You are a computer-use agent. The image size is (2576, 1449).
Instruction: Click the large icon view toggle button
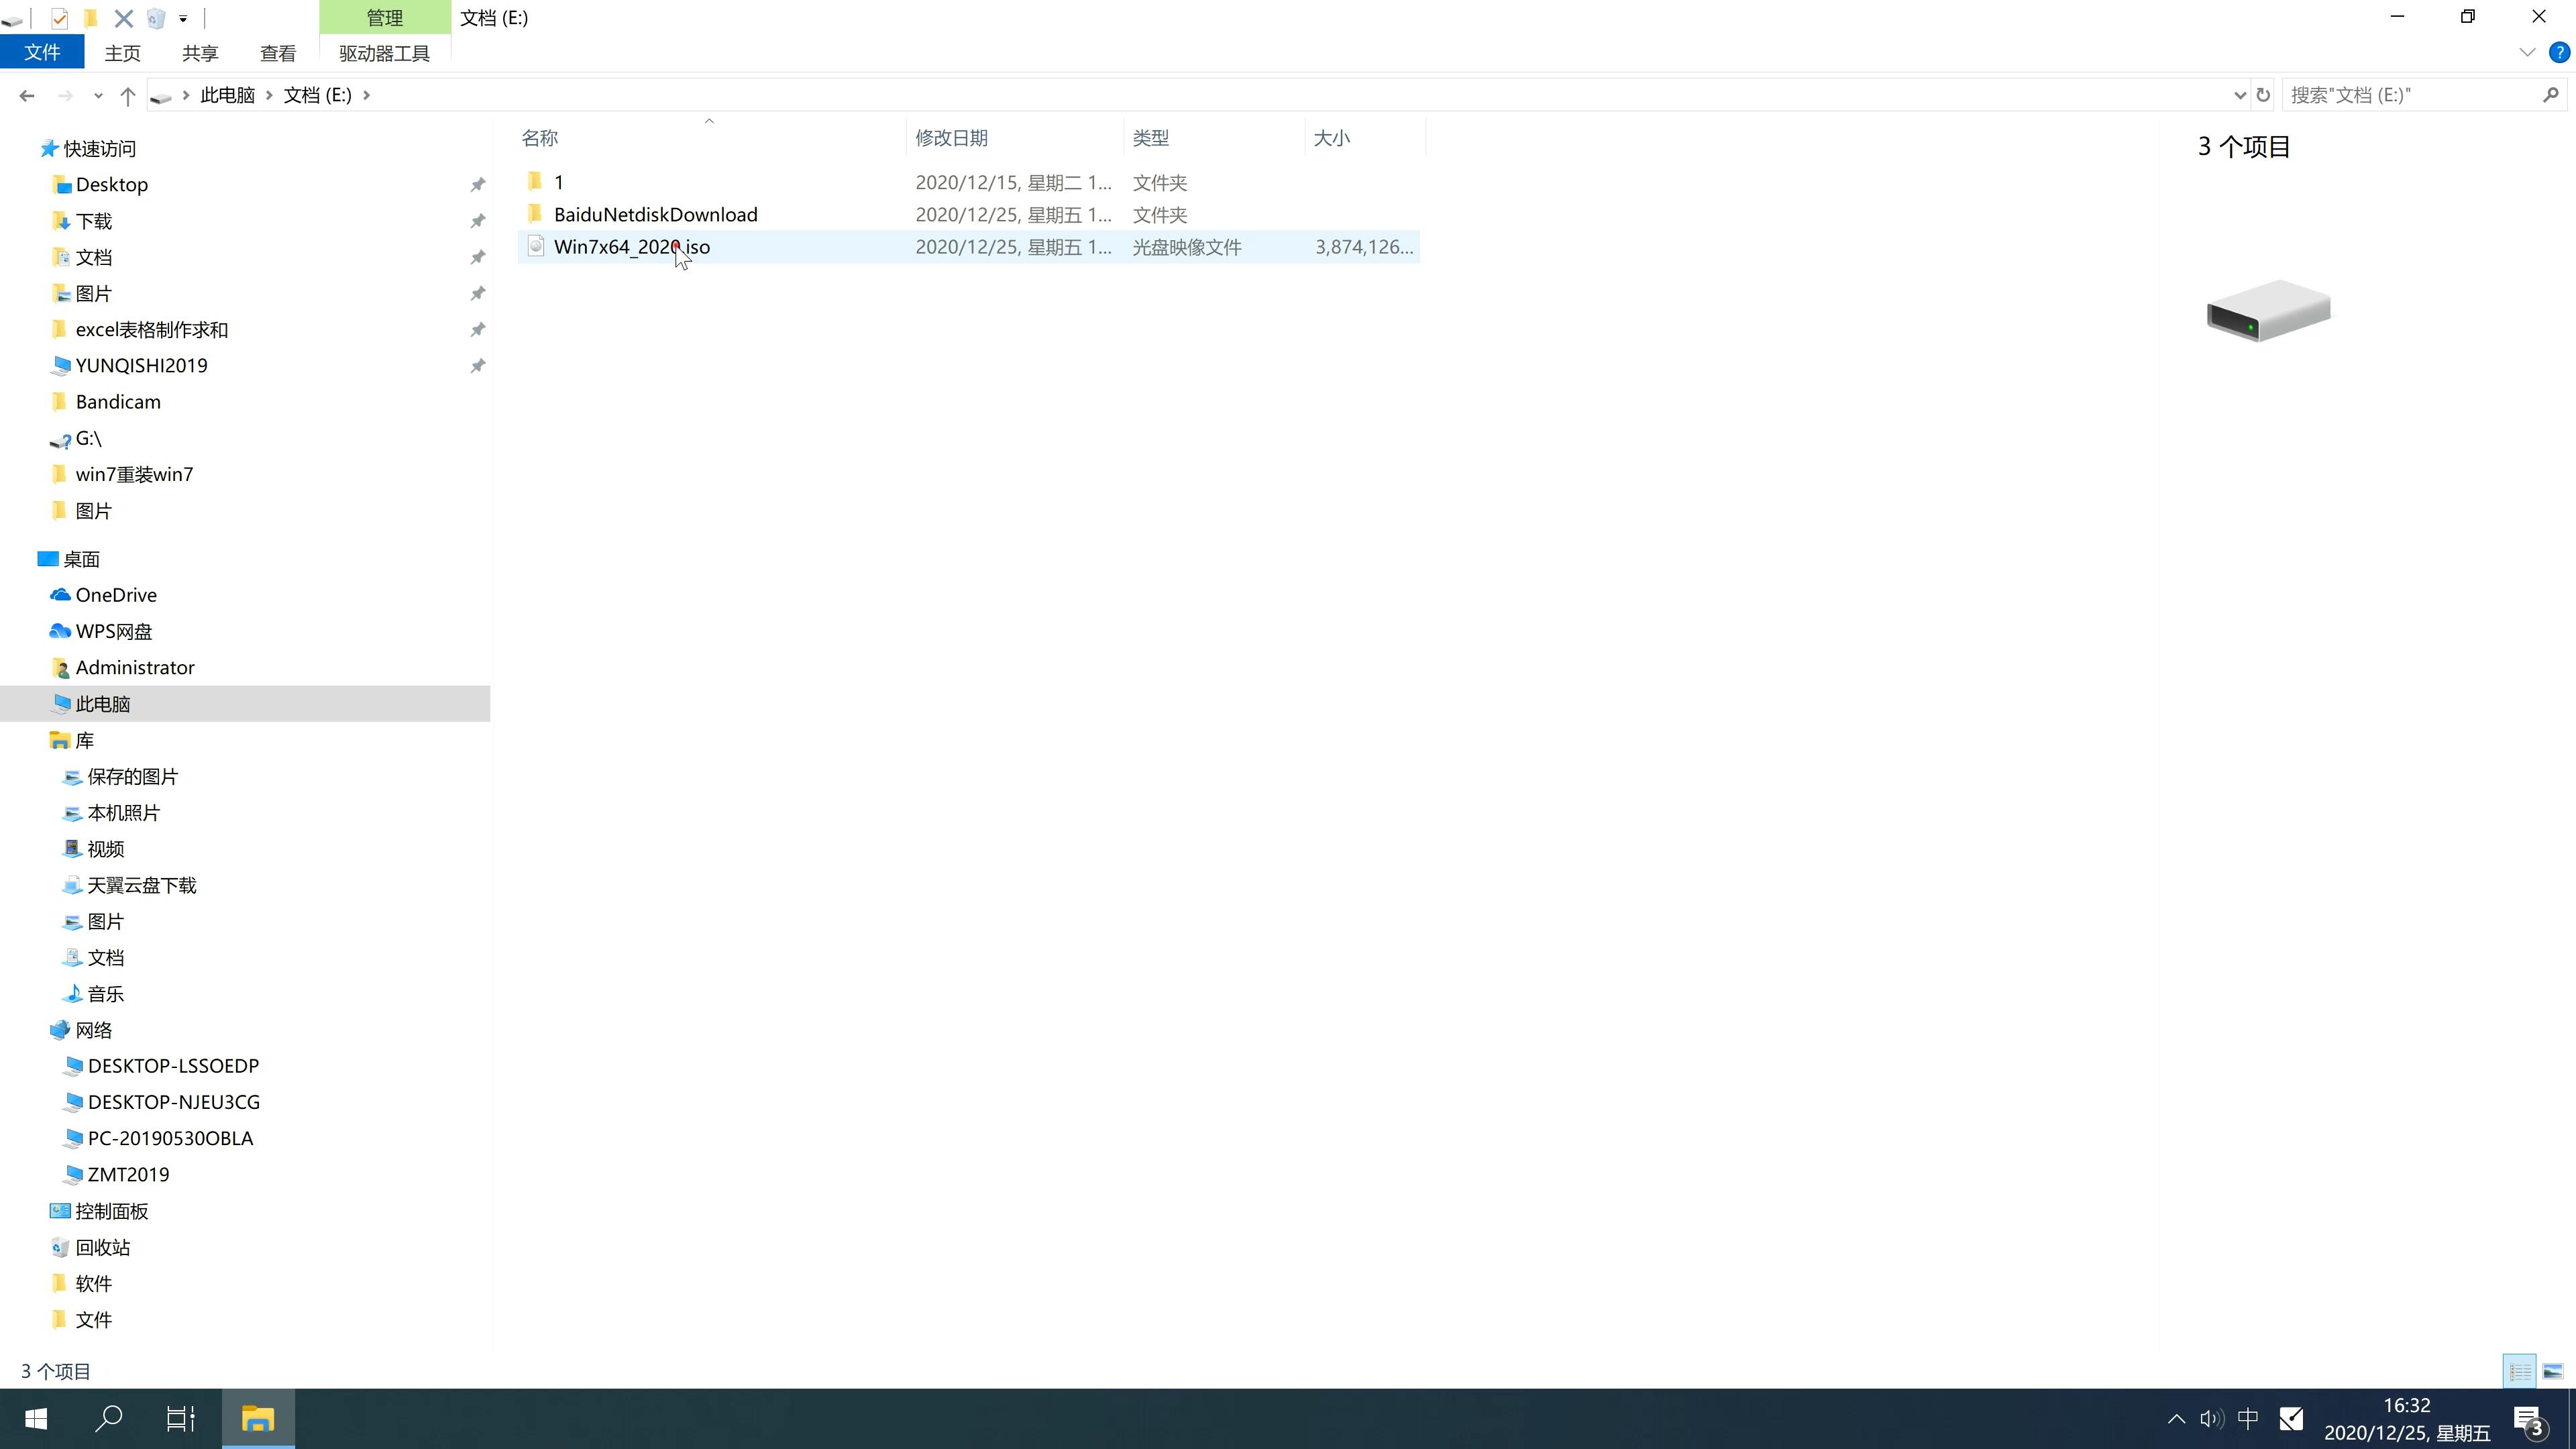[x=2553, y=1369]
